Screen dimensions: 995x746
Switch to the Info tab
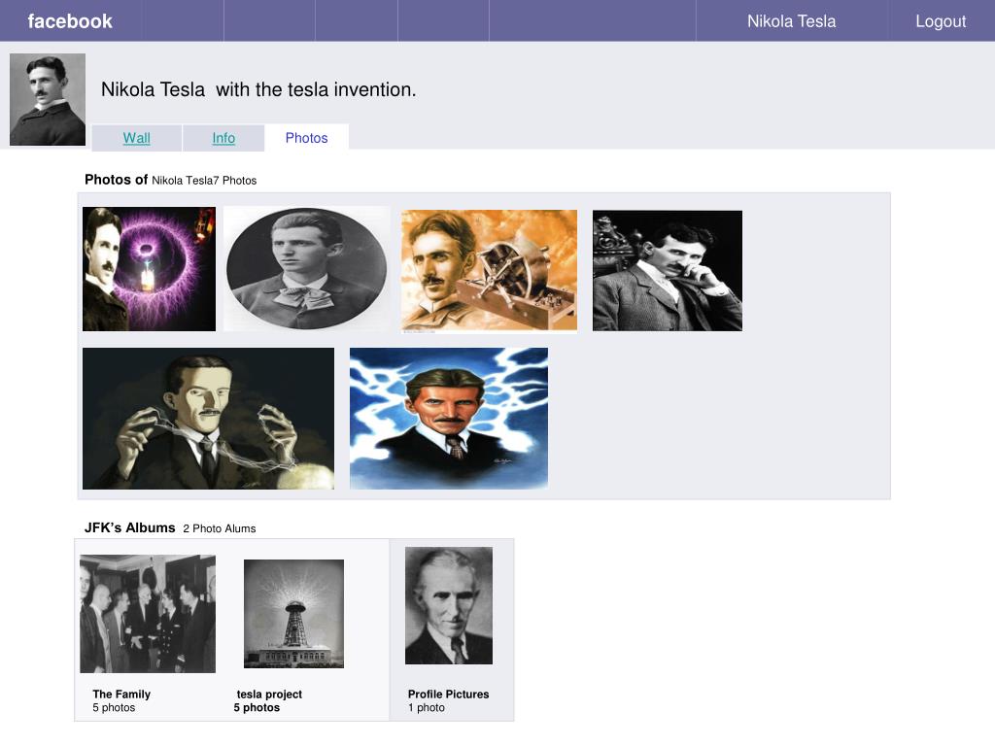point(223,138)
